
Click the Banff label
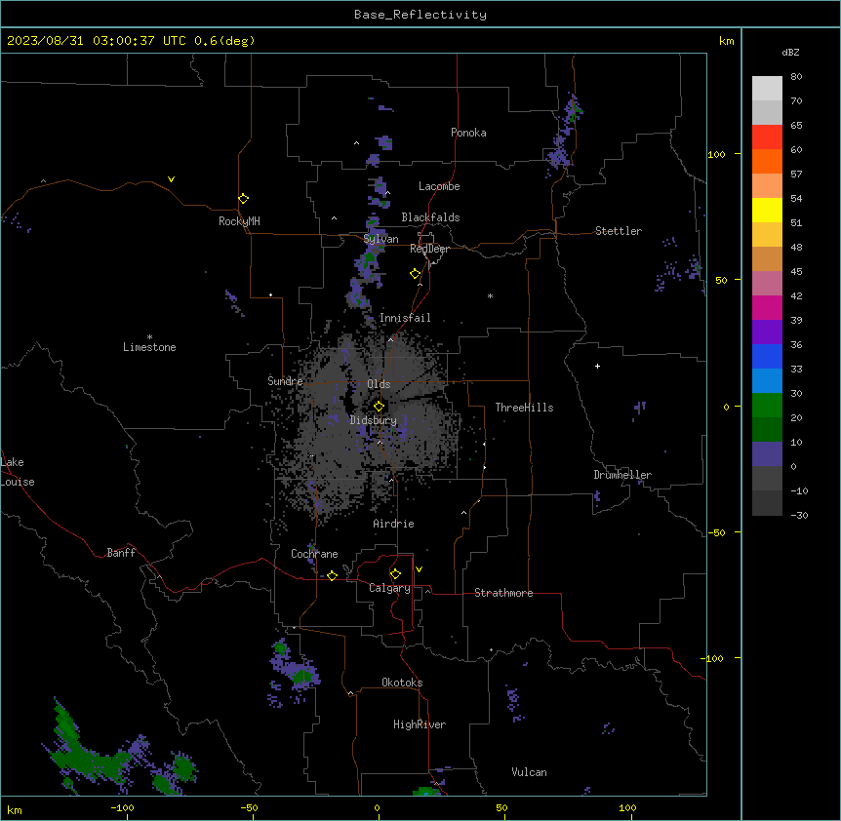(x=121, y=553)
